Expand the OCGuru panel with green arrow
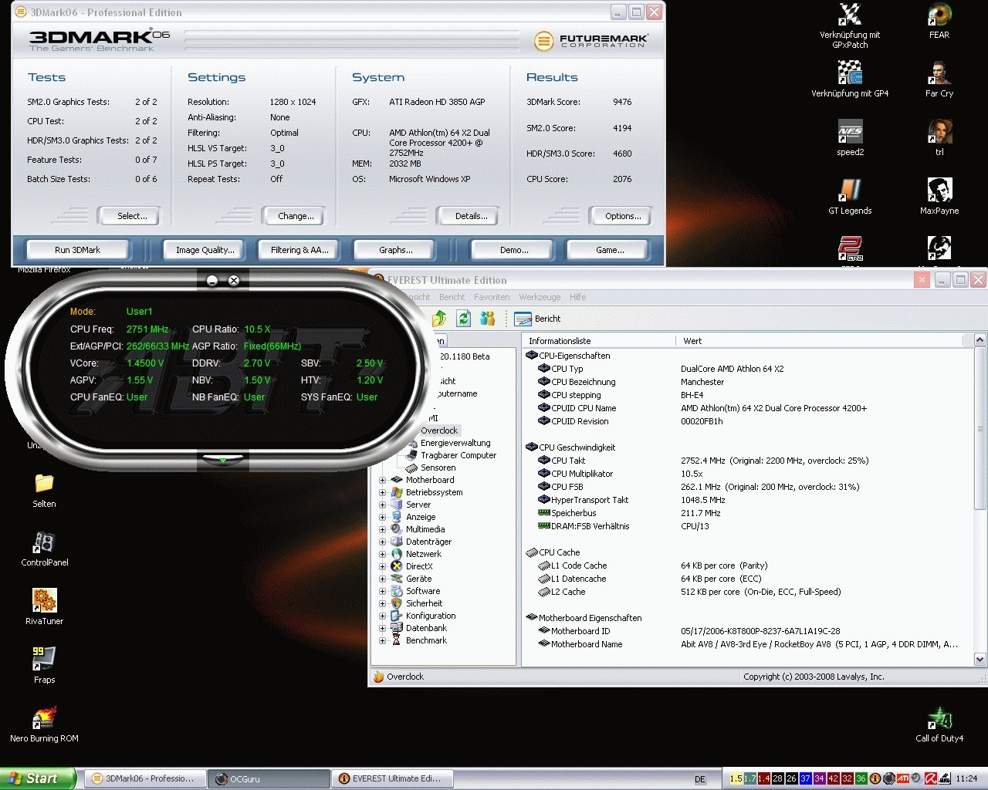Image resolution: width=988 pixels, height=790 pixels. tap(223, 461)
